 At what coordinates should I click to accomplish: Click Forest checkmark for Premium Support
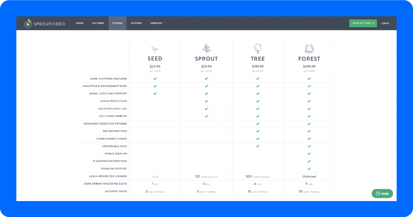point(309,169)
